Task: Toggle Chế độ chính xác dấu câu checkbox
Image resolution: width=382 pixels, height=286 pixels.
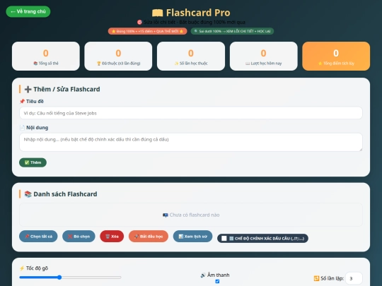Action: pos(224,239)
